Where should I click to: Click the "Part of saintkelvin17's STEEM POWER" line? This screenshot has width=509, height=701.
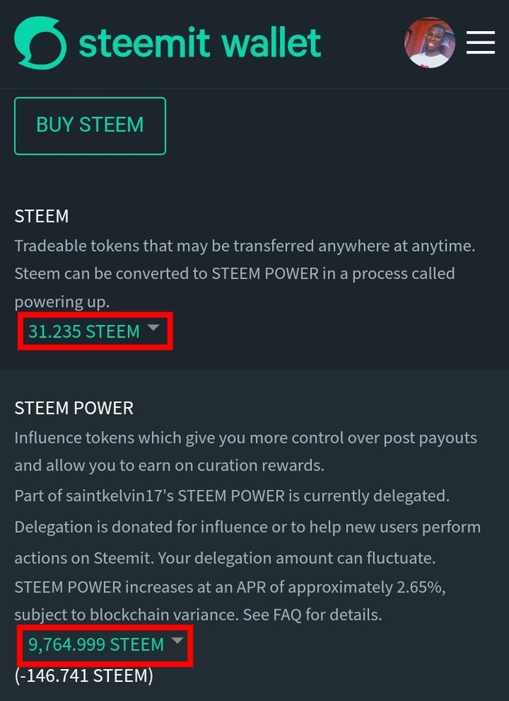231,495
